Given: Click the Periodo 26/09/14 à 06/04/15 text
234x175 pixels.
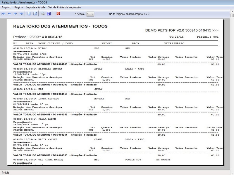Looking at the screenshot, I should [38, 37].
